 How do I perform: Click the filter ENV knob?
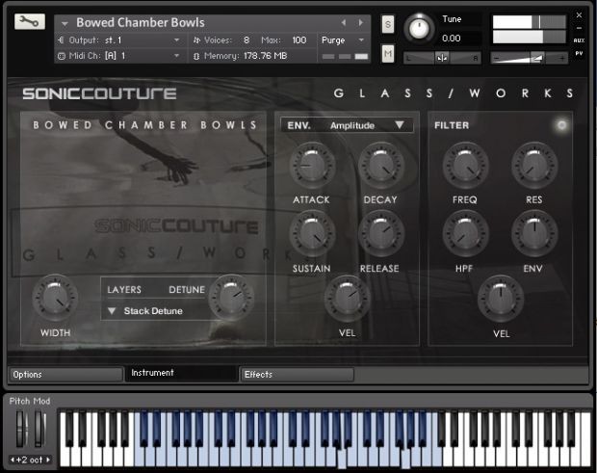[x=534, y=233]
